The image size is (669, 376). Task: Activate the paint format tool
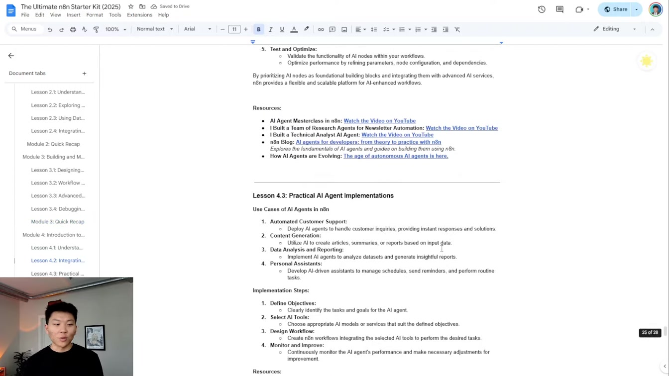96,29
